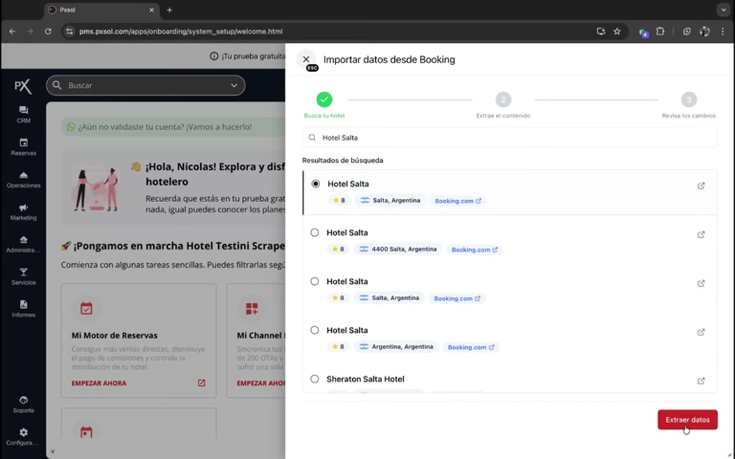Screen dimensions: 735x459
Task: Open Chrome three-dot menu
Action: 722,31
